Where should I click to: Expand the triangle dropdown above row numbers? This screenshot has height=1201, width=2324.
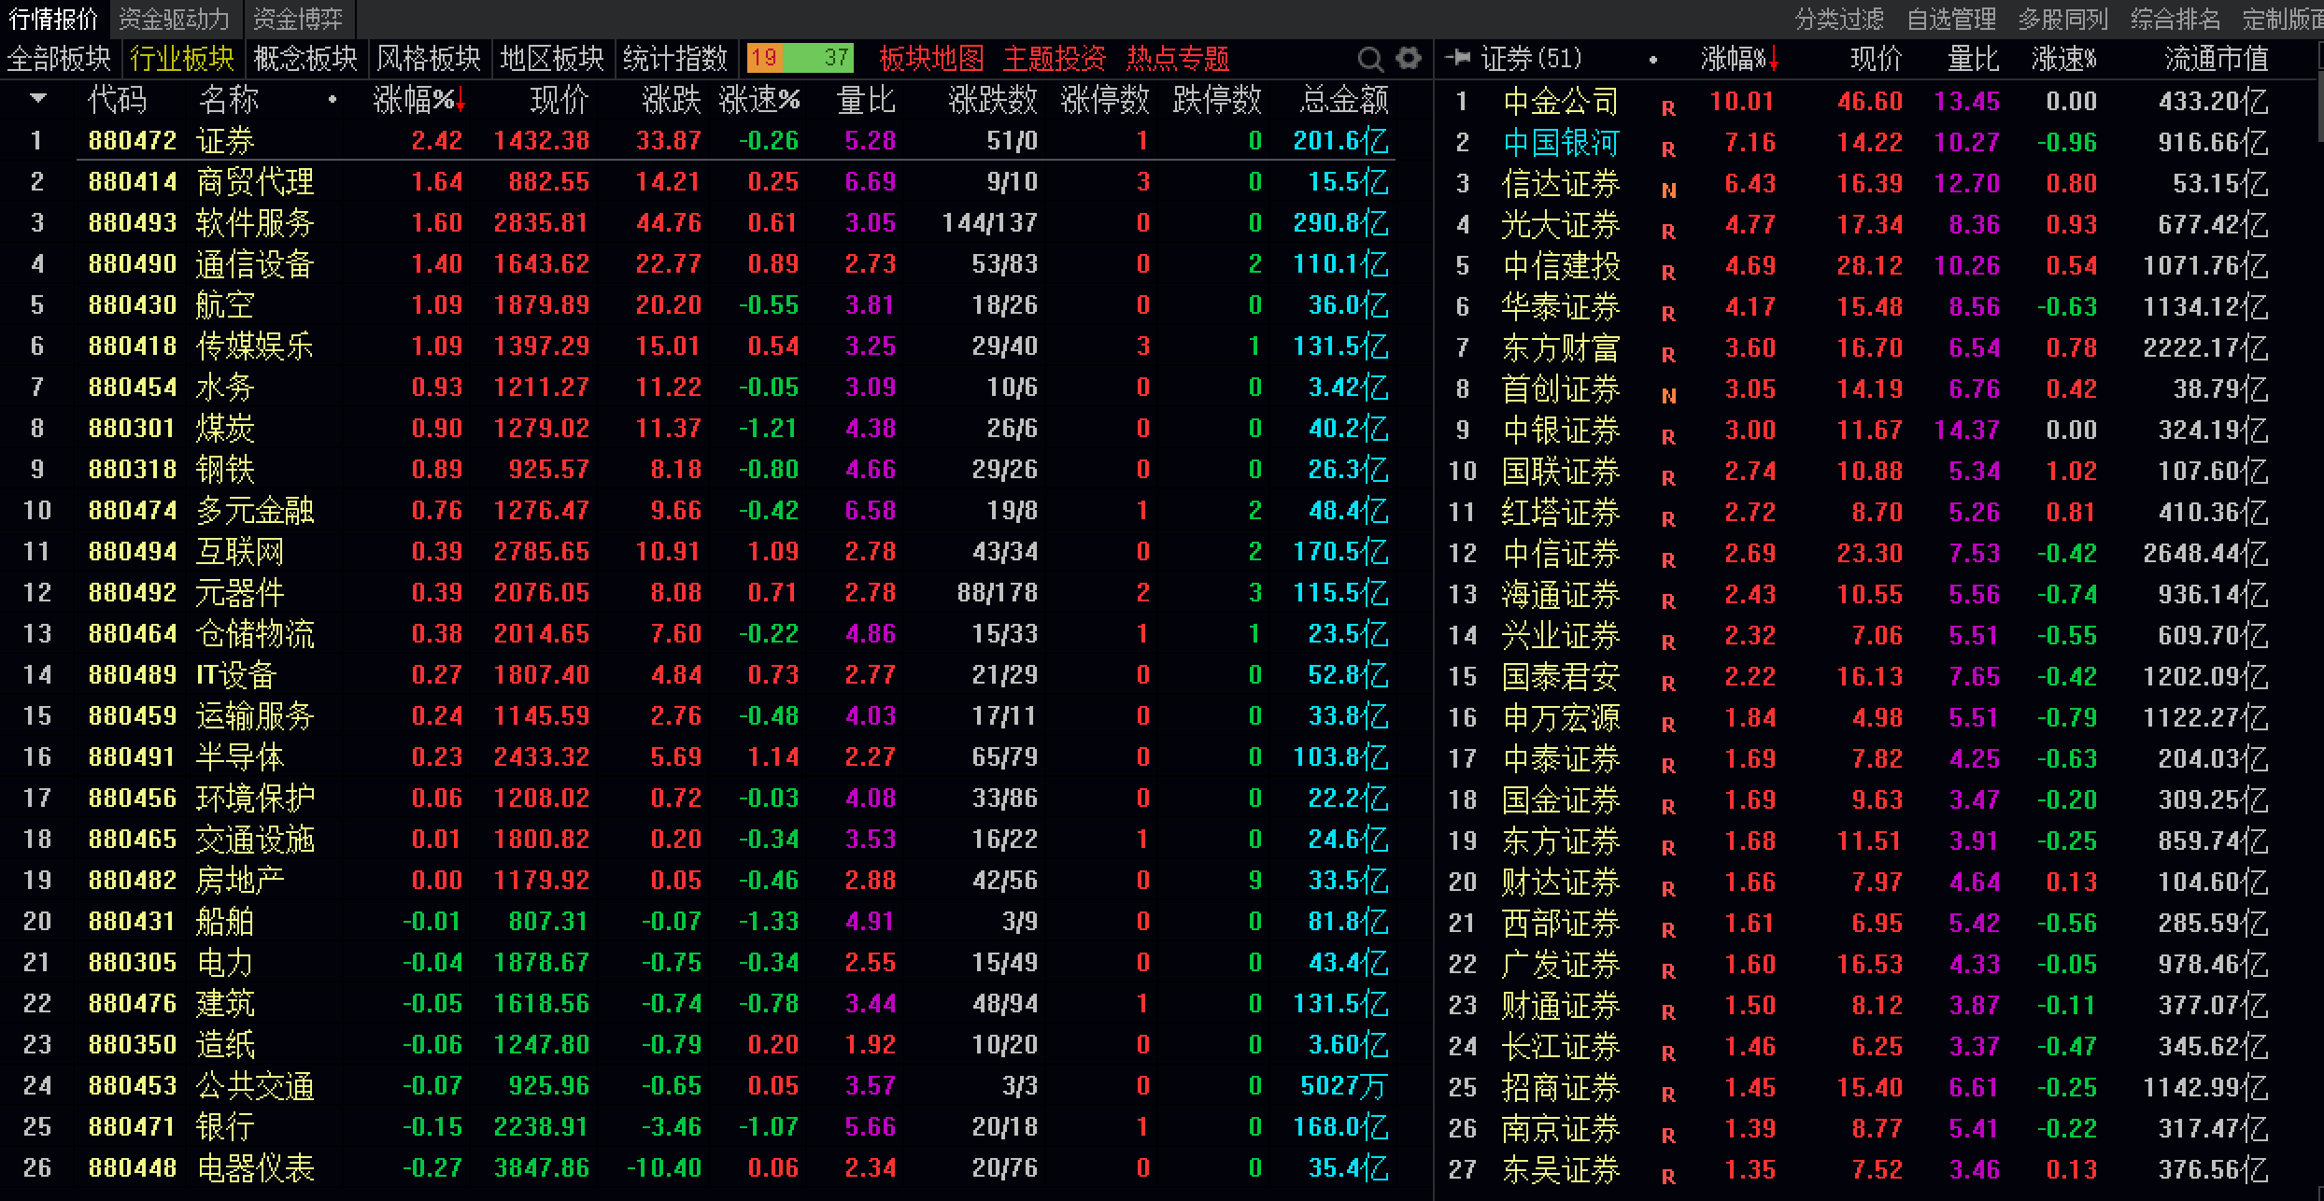[38, 98]
